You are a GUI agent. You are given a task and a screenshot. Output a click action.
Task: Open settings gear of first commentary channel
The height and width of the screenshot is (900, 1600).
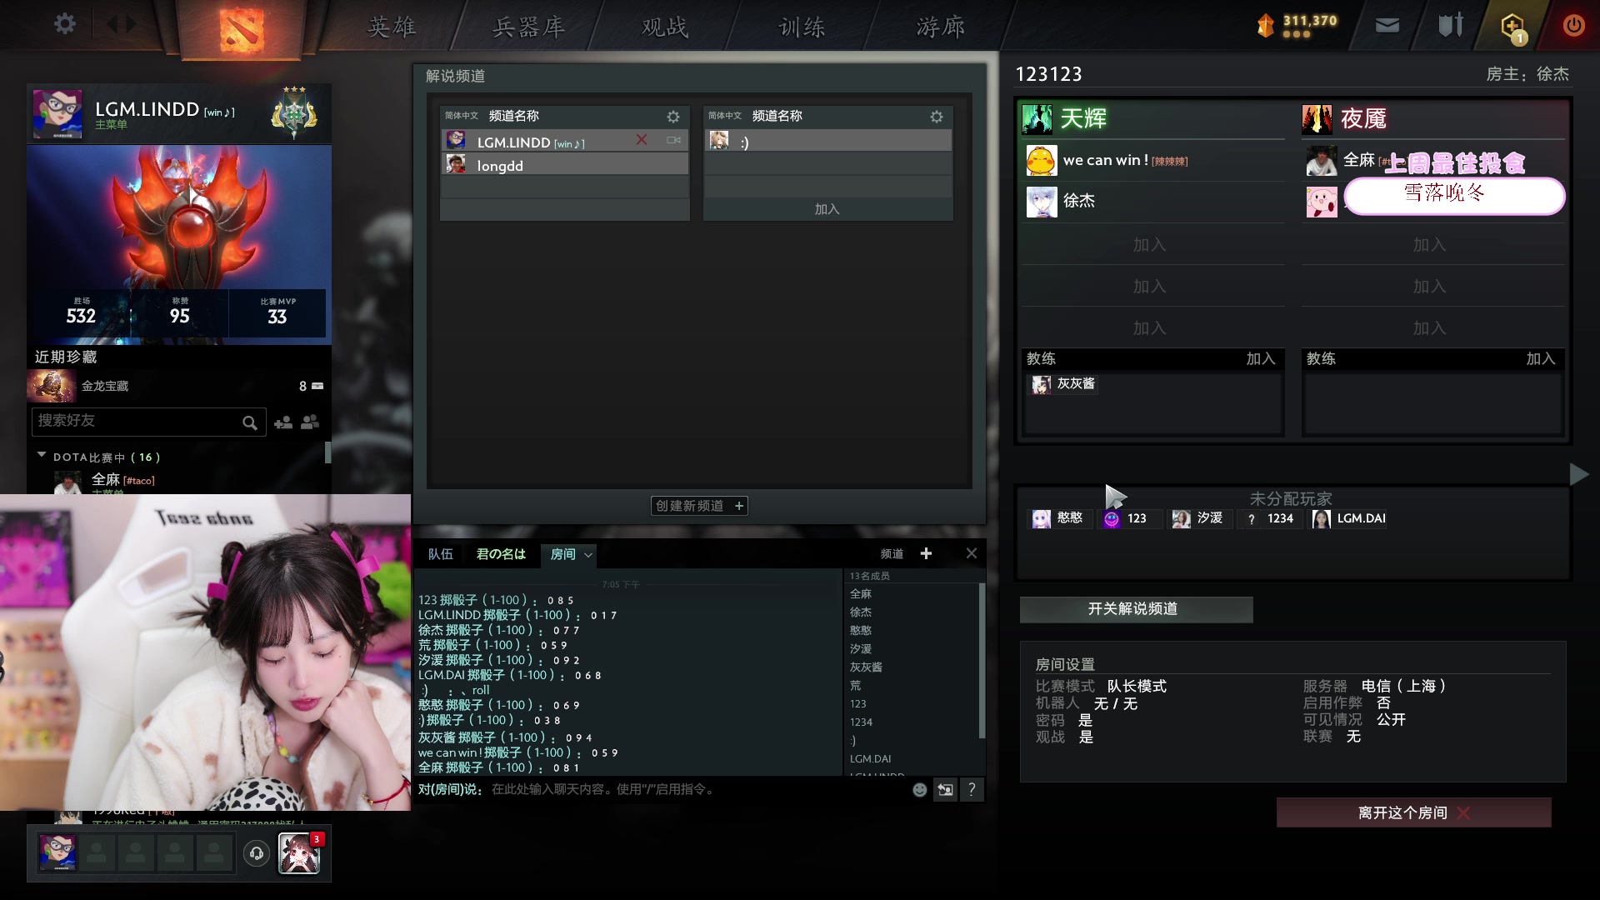673,117
